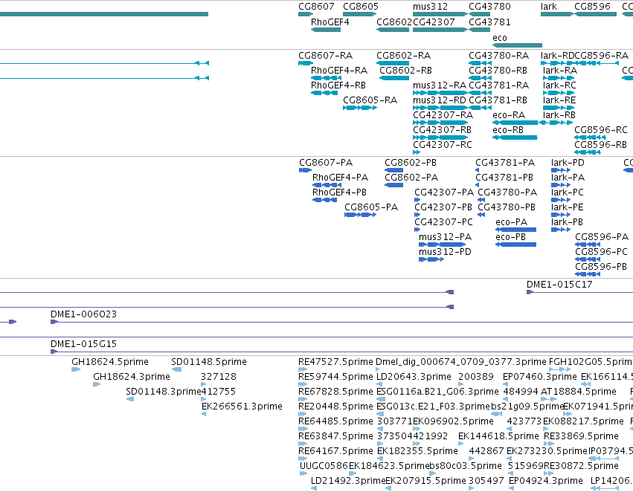The height and width of the screenshot is (492, 633).
Task: Click the lark-RA transcript label
Action: (x=560, y=71)
